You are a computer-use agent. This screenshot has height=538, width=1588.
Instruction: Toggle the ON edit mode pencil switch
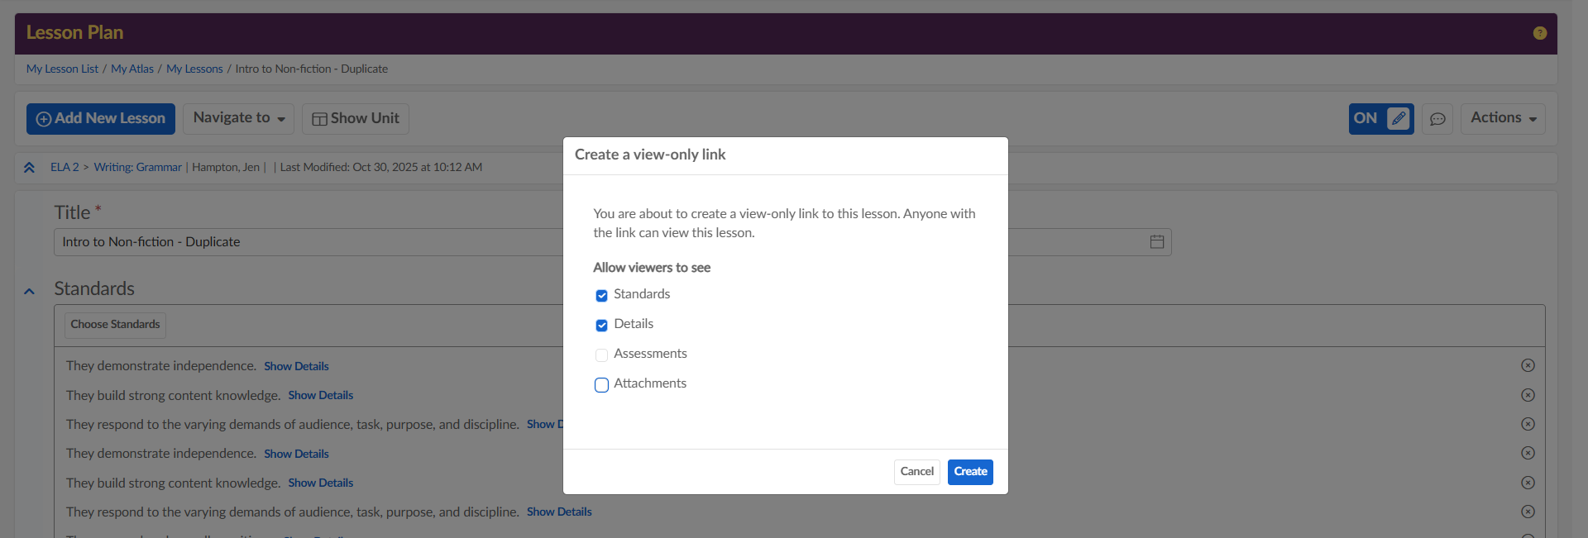coord(1380,118)
